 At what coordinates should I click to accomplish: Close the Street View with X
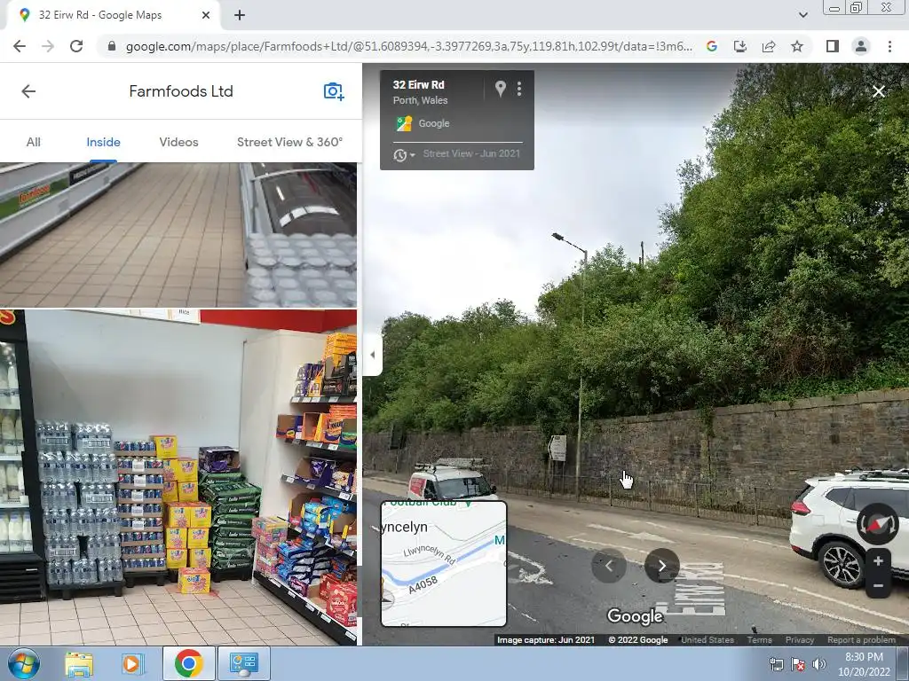pyautogui.click(x=879, y=91)
